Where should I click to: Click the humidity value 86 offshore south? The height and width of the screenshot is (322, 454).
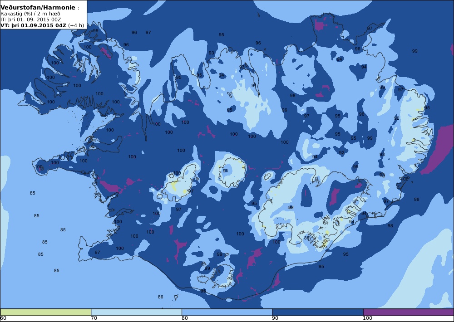[160, 297]
